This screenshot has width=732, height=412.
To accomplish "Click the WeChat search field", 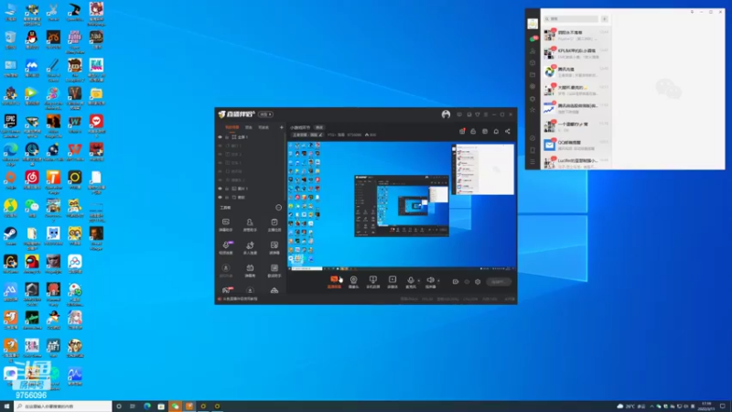I will click(571, 18).
